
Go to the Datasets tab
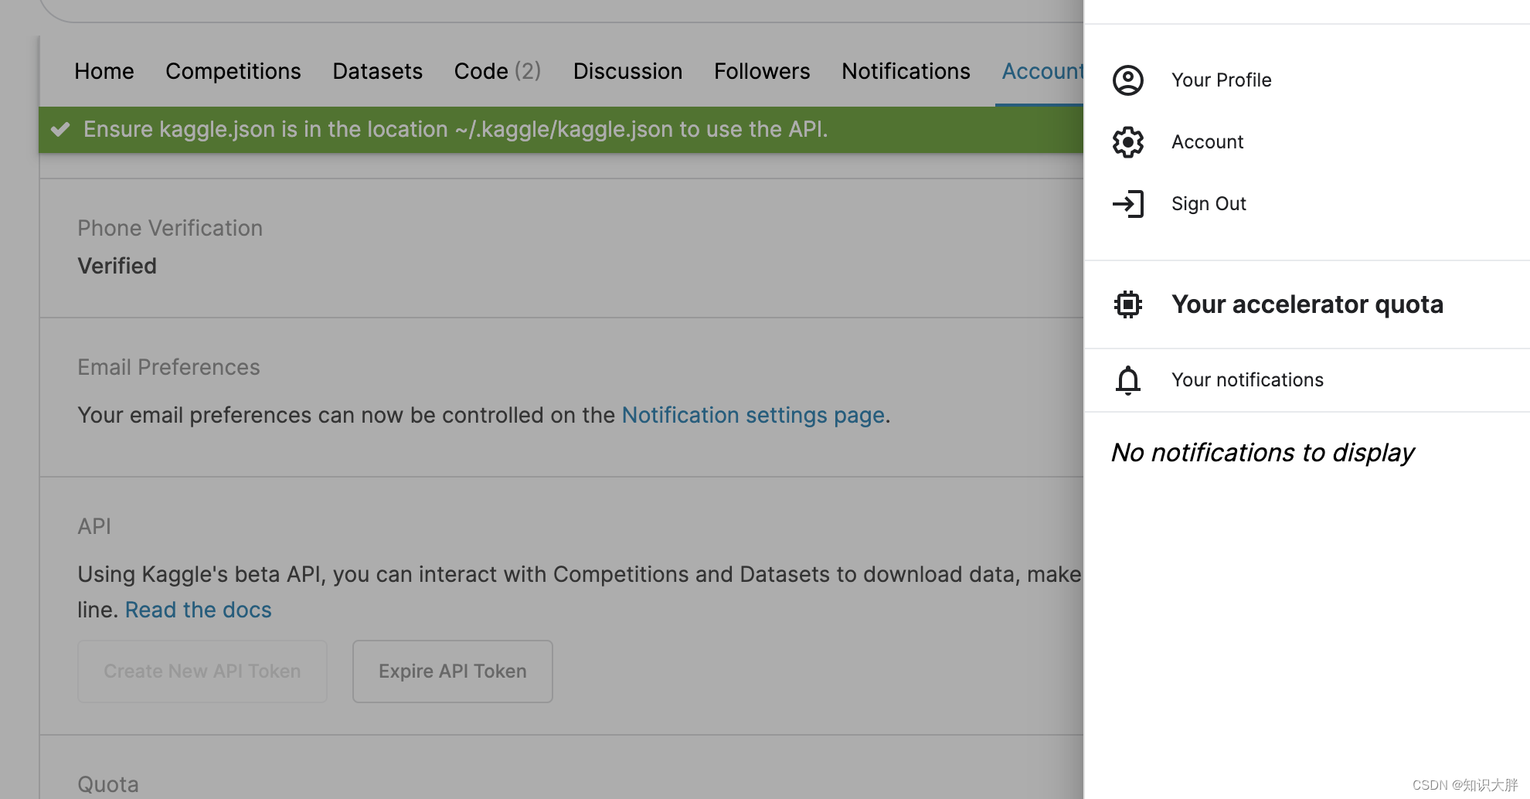378,71
